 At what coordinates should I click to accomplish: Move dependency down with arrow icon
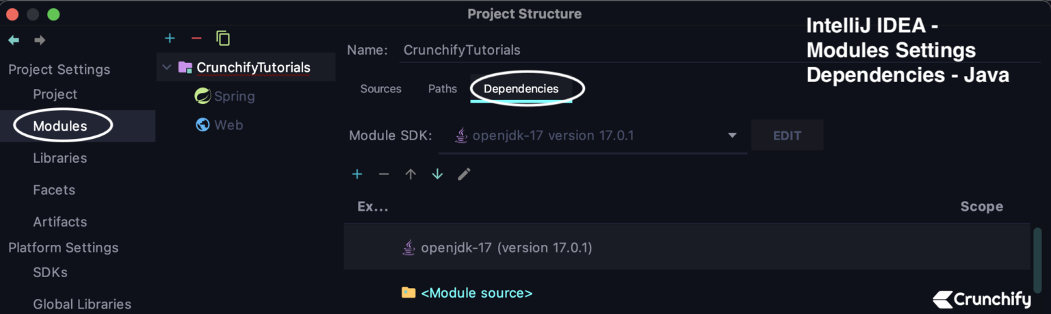pyautogui.click(x=437, y=174)
